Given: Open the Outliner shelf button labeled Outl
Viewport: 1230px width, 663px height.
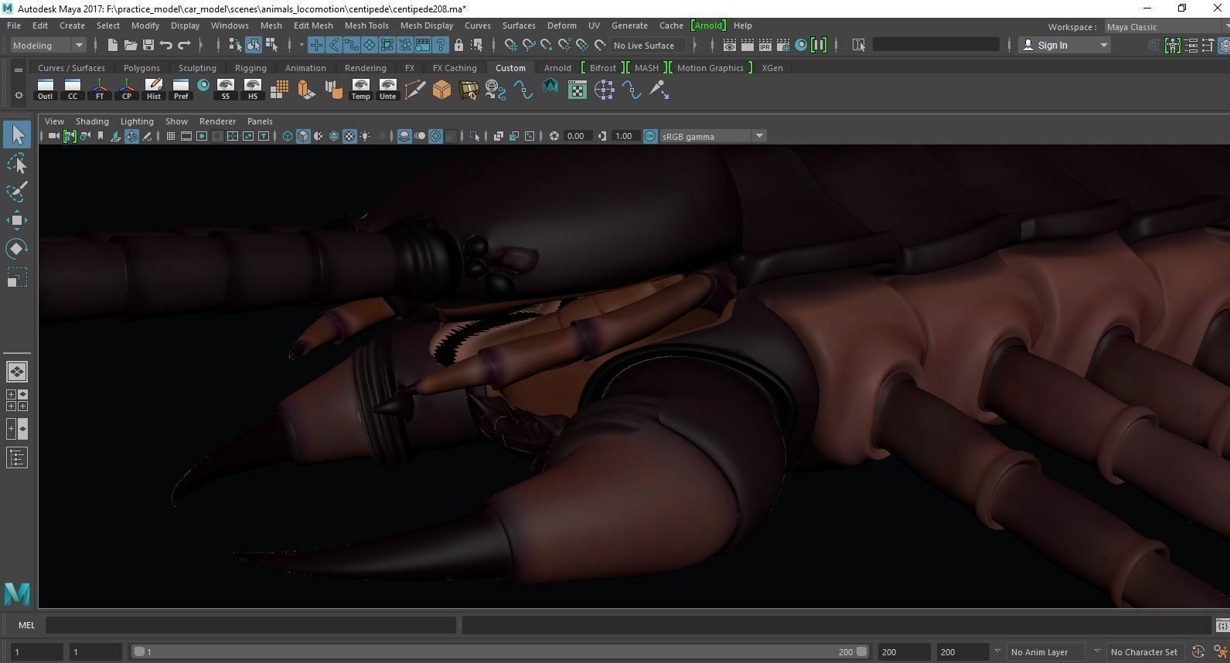Looking at the screenshot, I should tap(45, 90).
